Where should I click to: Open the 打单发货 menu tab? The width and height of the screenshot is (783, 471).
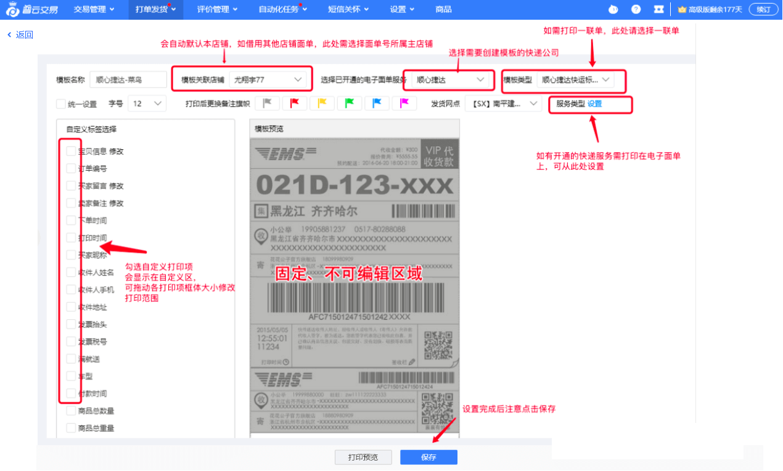click(x=155, y=9)
